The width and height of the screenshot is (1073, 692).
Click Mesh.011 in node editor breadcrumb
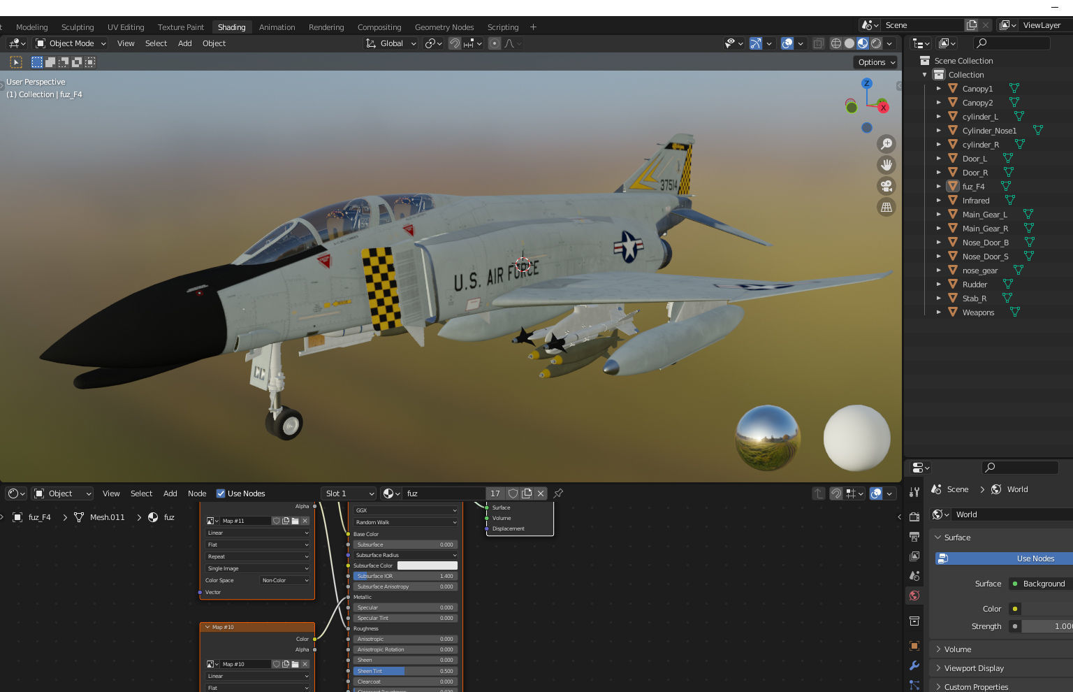[x=107, y=517]
